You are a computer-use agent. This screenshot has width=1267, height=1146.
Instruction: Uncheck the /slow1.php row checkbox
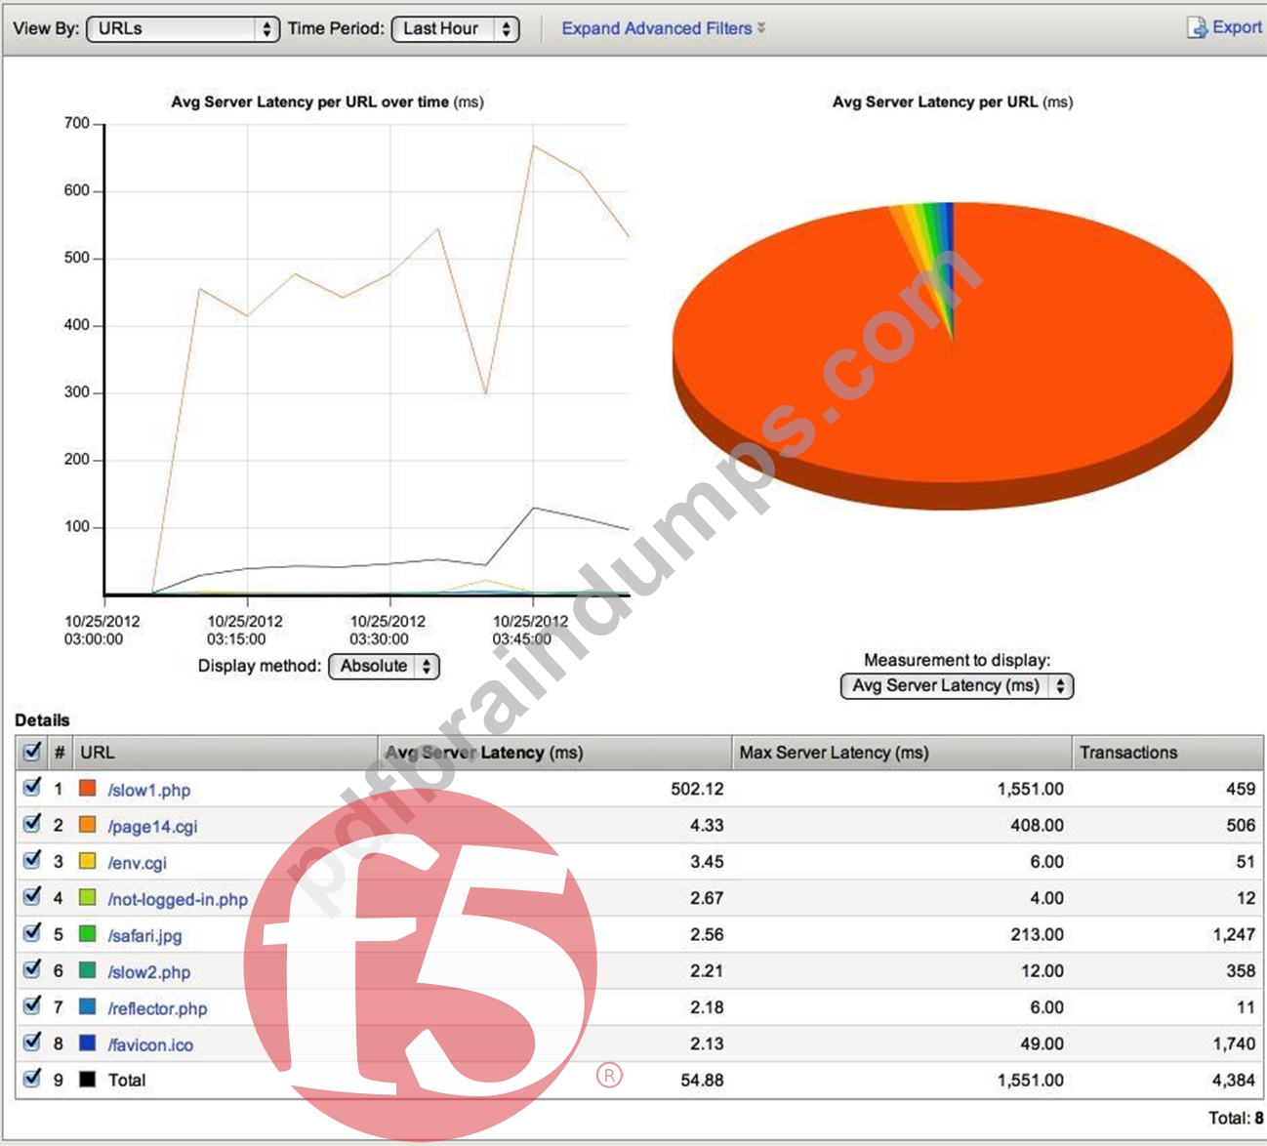pos(32,787)
